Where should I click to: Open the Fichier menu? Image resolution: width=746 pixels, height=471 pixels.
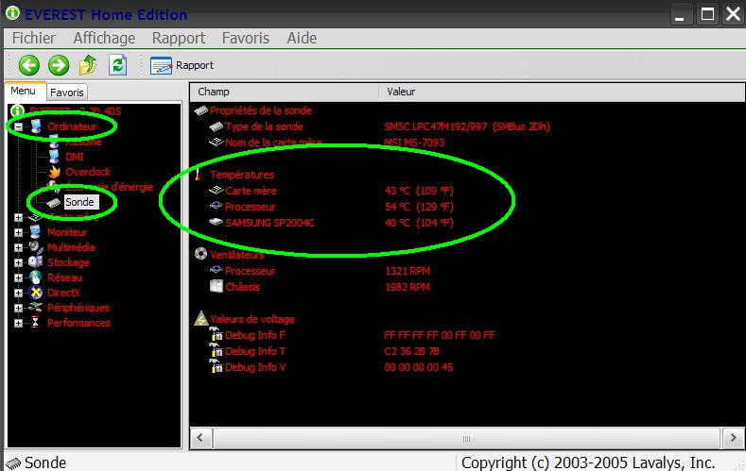pyautogui.click(x=32, y=38)
